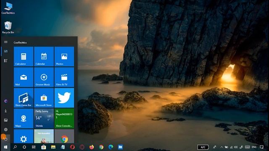Open the Calendar tile
Viewport: 269px width, 151px height.
click(44, 56)
